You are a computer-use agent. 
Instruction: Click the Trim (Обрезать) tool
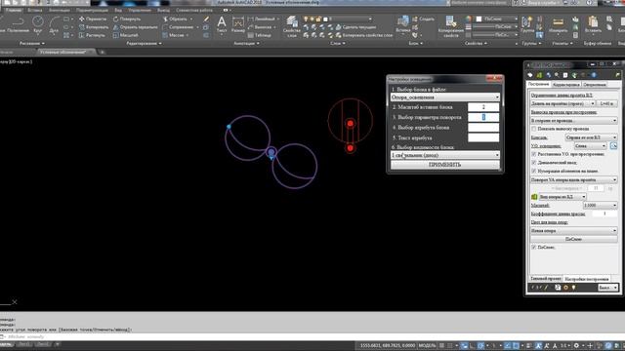click(175, 19)
